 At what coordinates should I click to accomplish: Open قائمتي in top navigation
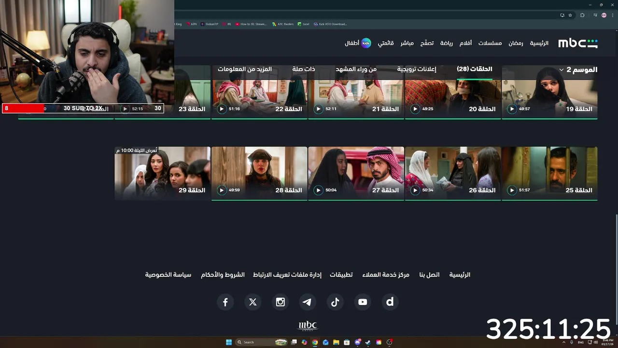click(386, 43)
